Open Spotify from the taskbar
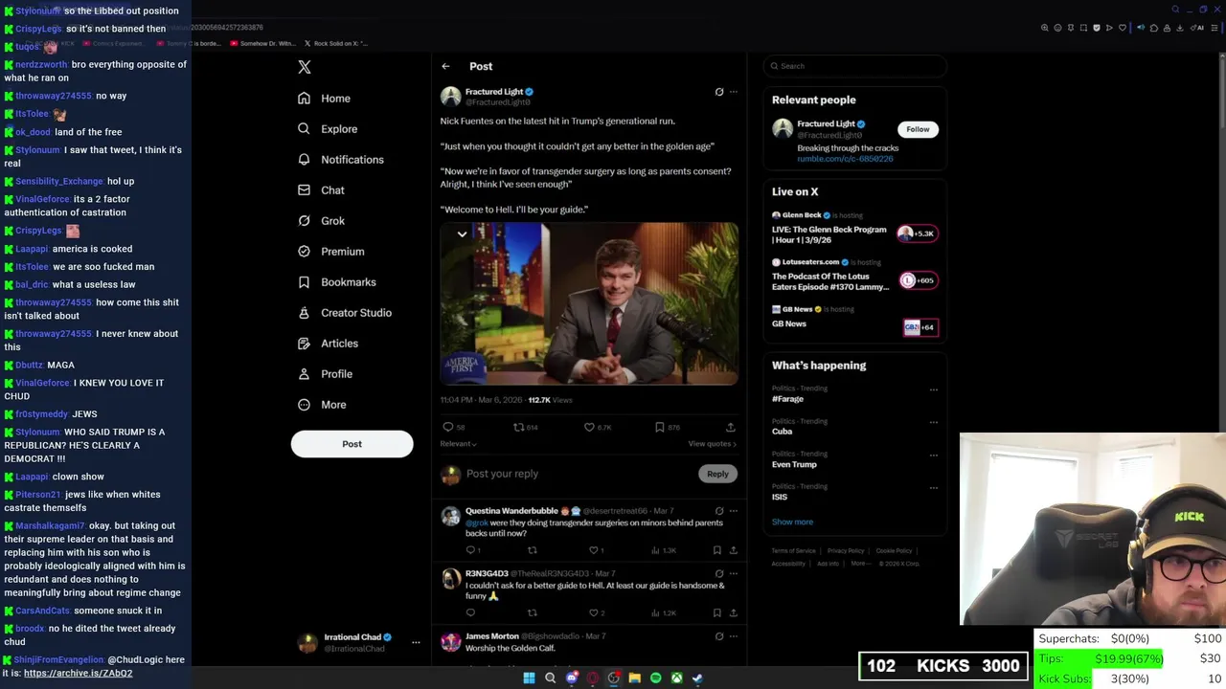Screen dimensions: 1226x689 [x=655, y=678]
